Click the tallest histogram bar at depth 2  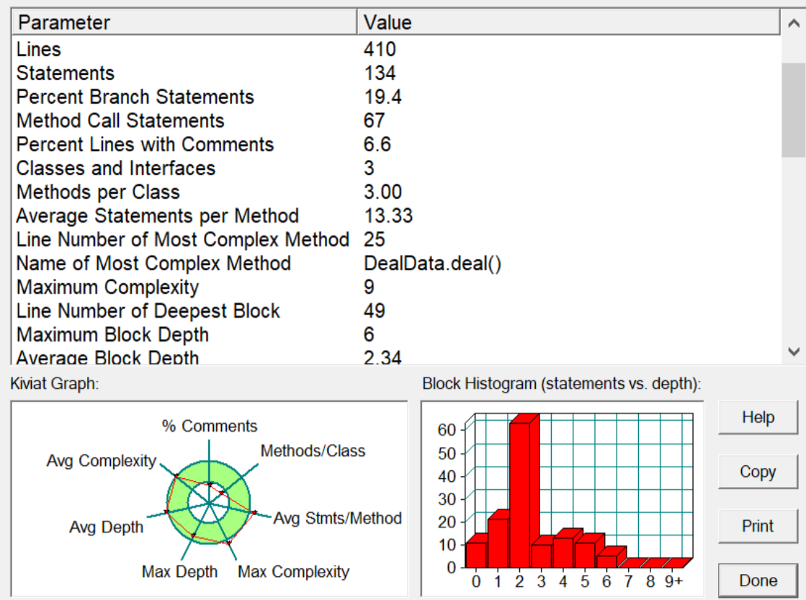pos(519,495)
